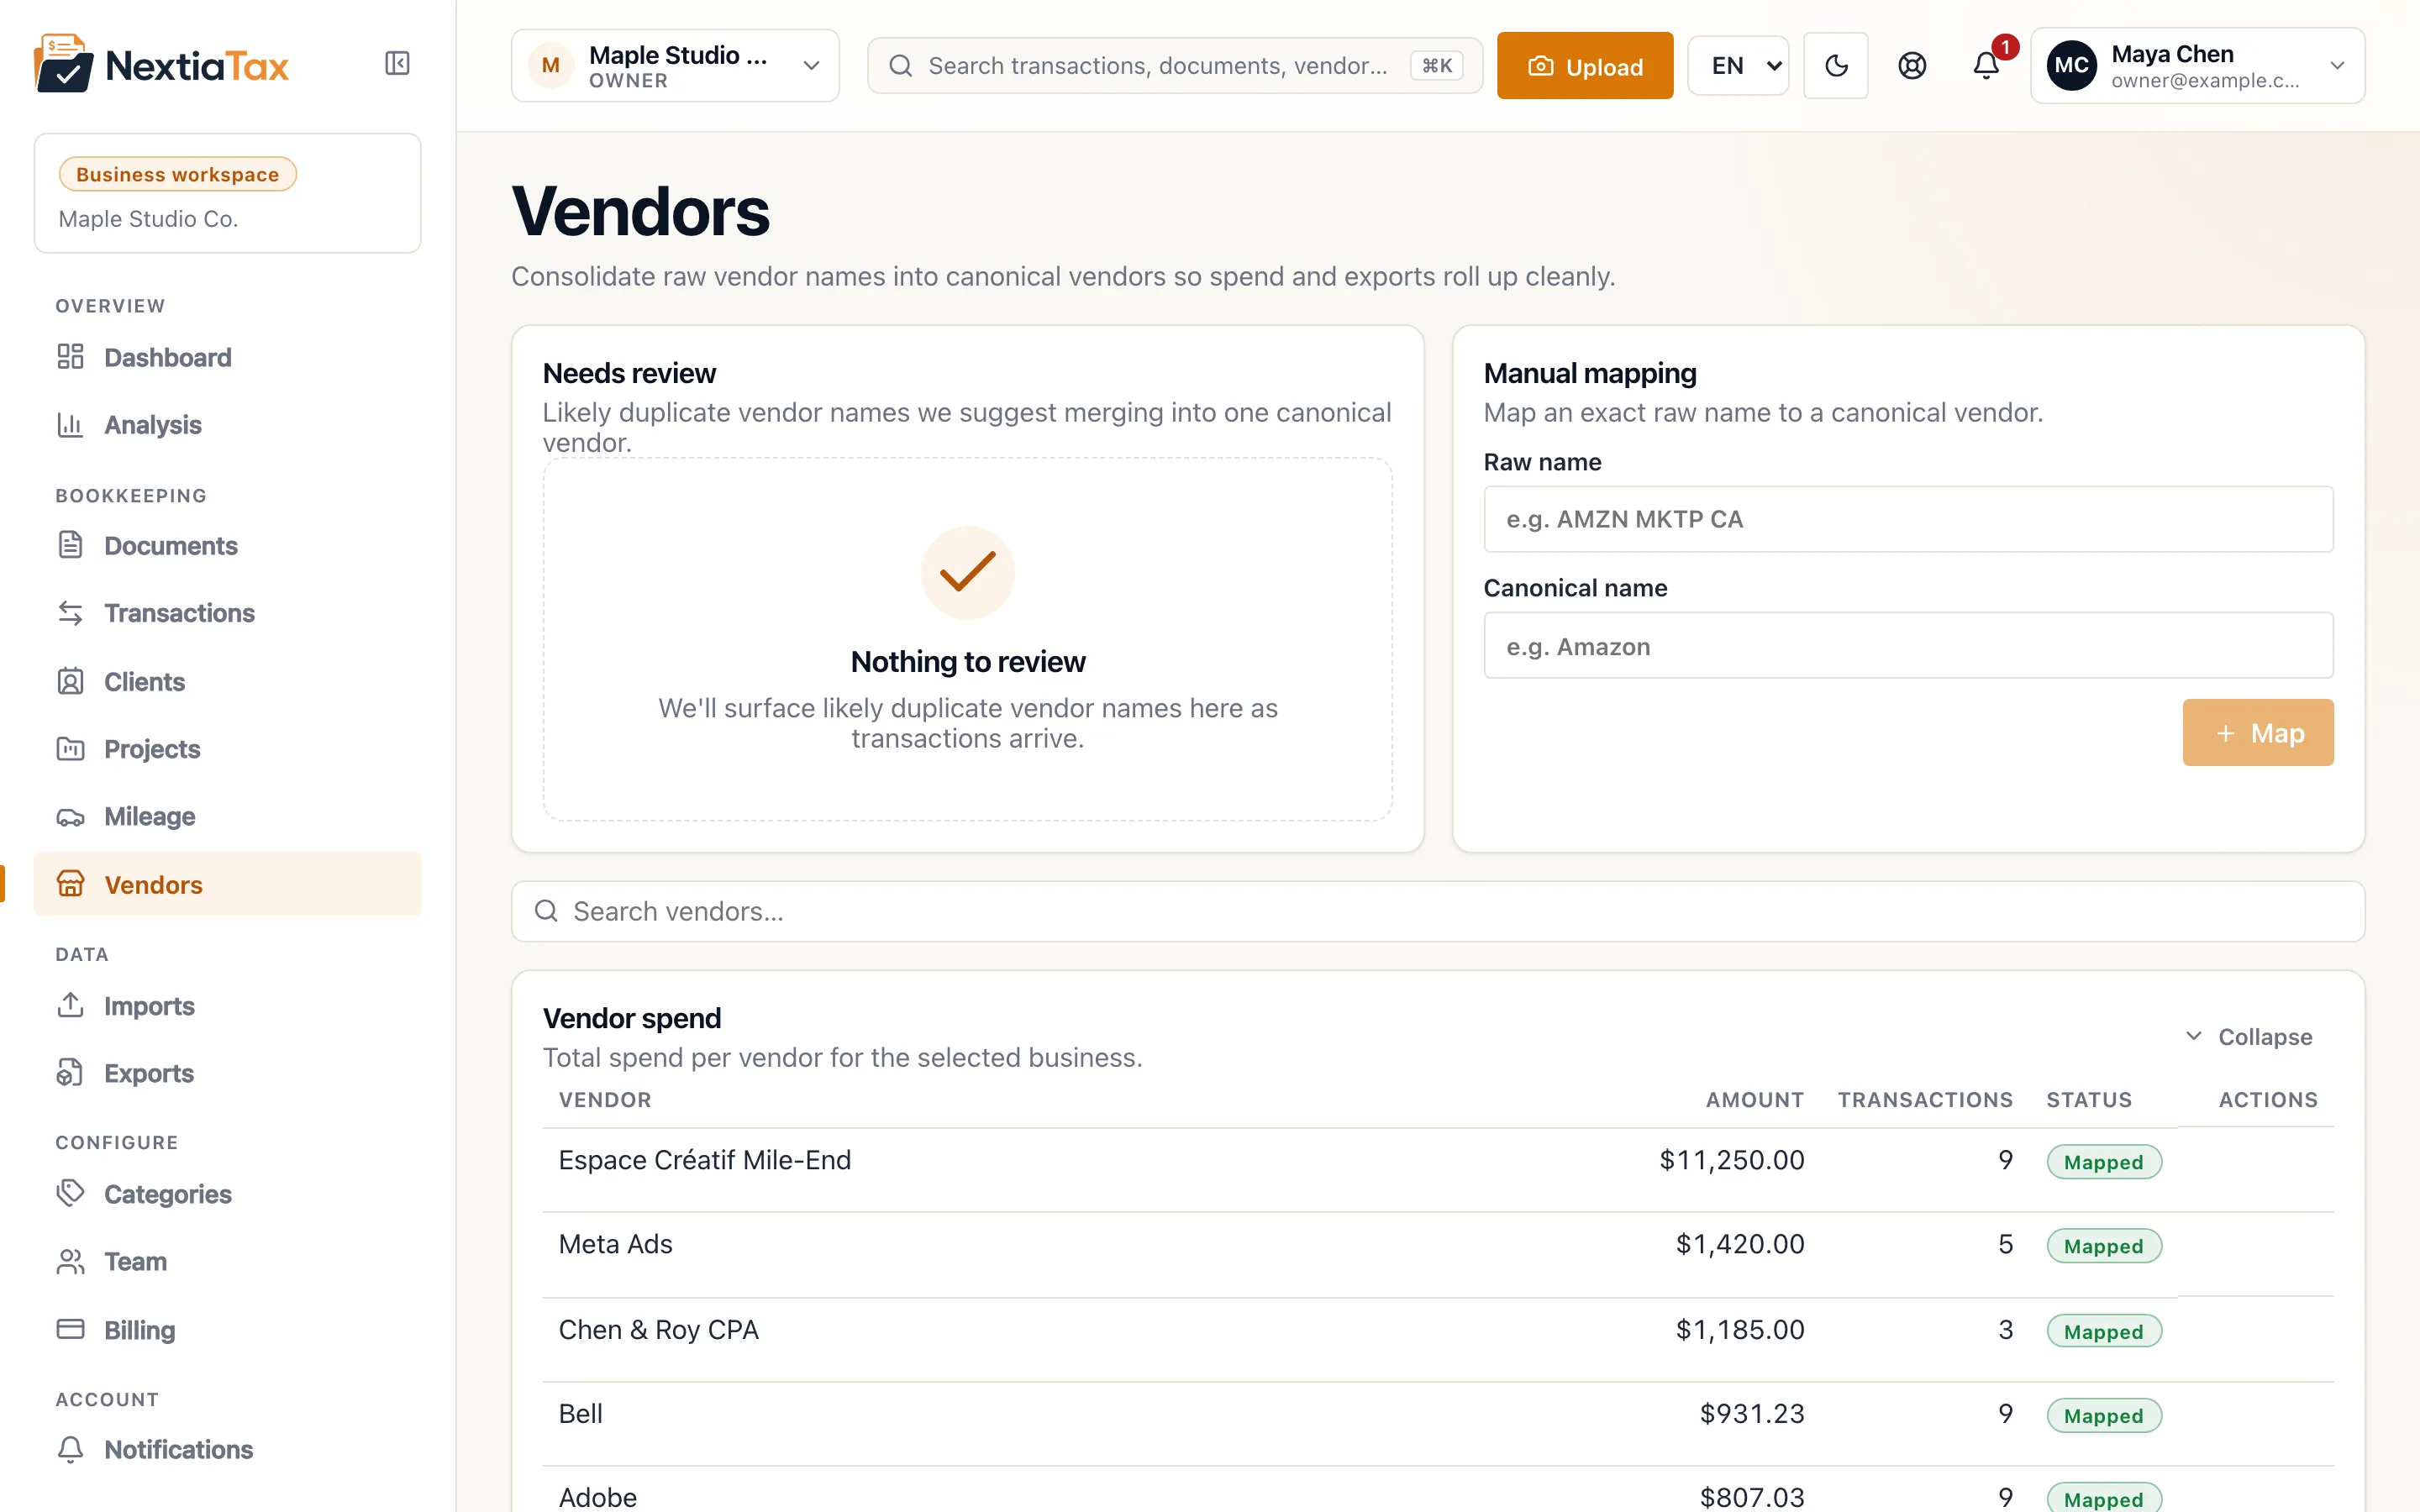Screen dimensions: 2420x1512
Task: Open Analysis page
Action: click(228, 425)
